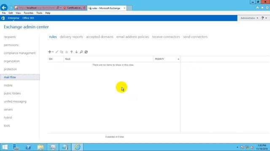The image size is (270, 151).
Task: Open permissions in left navigation
Action: (x=11, y=45)
